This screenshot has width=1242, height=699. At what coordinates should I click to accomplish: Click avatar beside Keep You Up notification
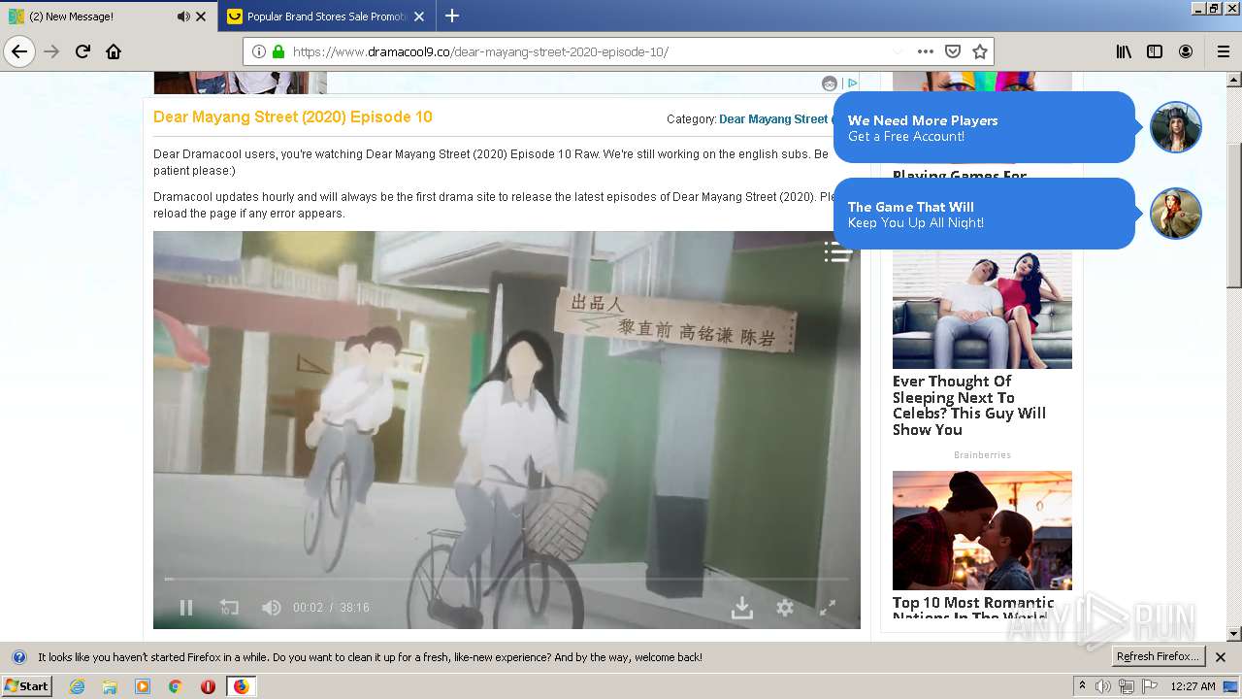pyautogui.click(x=1176, y=214)
